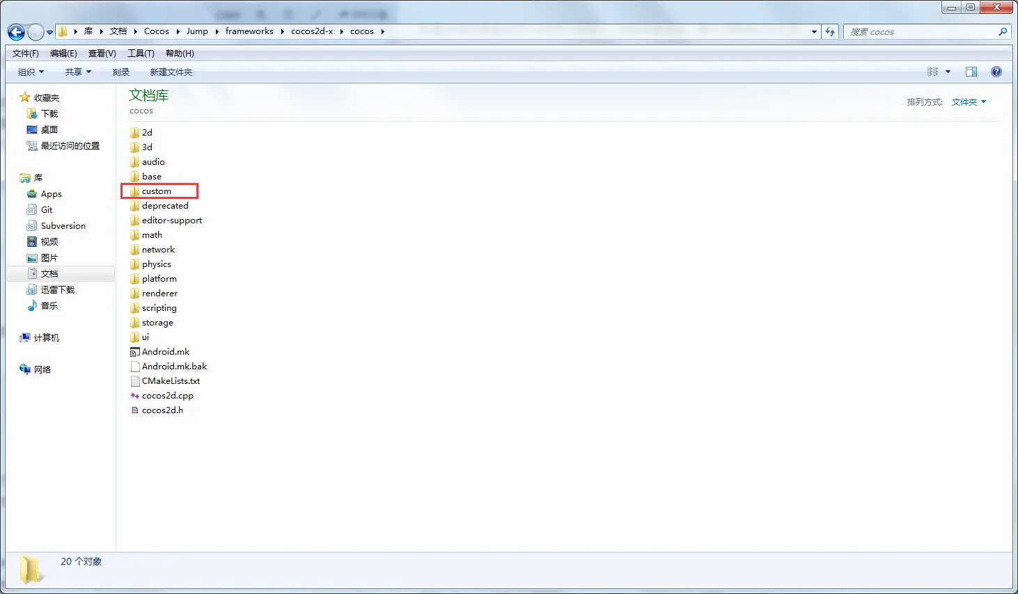1018x594 pixels.
Task: Open the 帮助(H) menu
Action: pos(180,54)
